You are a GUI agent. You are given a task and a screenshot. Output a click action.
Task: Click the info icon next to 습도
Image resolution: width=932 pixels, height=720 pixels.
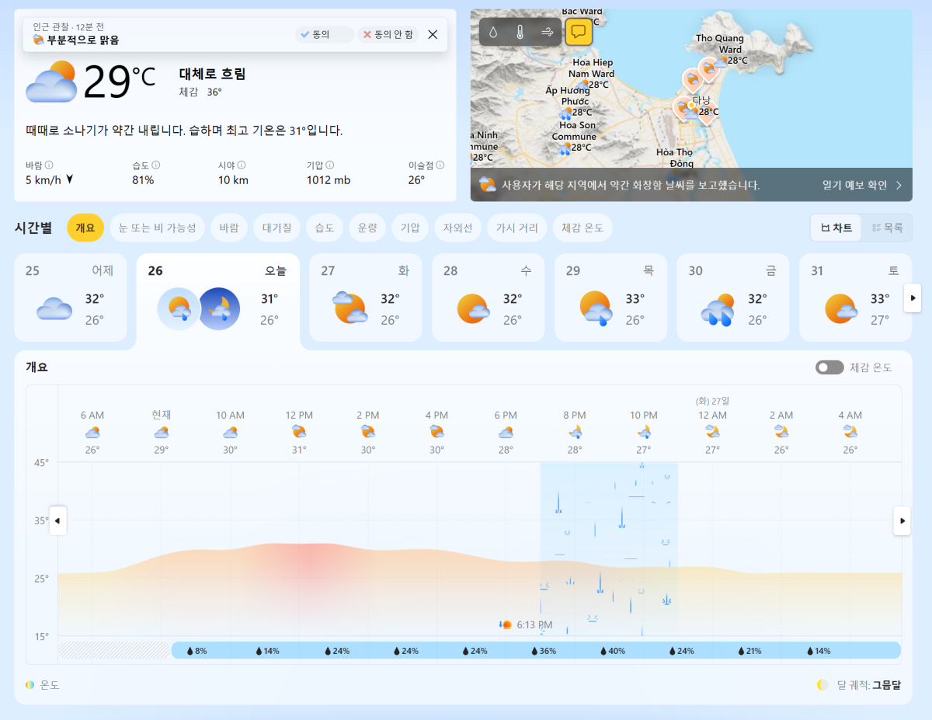[156, 165]
